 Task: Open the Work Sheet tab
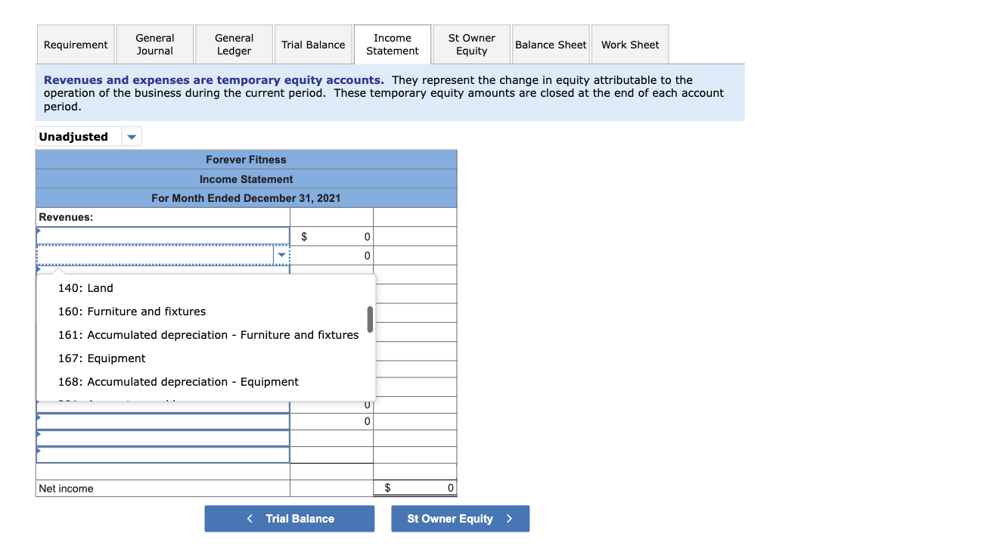(630, 44)
